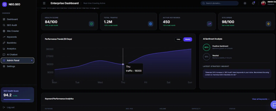Click the search magnifier icon in the header

point(204,3)
